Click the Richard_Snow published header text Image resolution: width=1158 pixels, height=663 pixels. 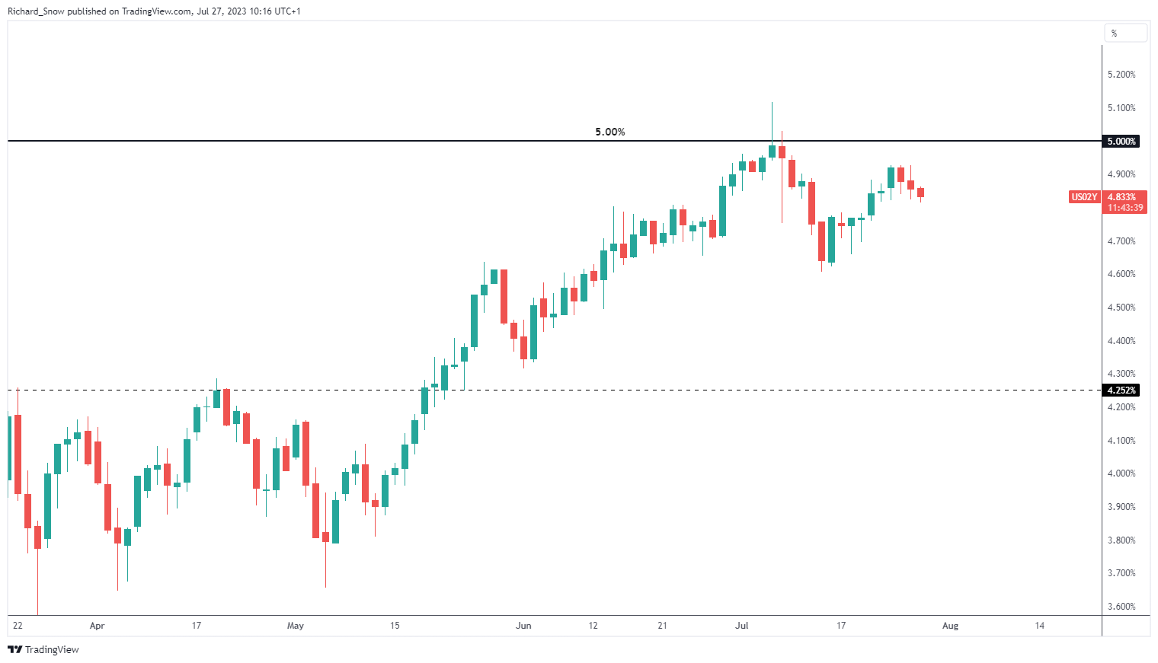(113, 11)
